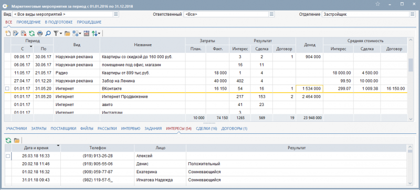420x190 pixels.
Task: Open the calendar period icon
Action: [x=86, y=34]
